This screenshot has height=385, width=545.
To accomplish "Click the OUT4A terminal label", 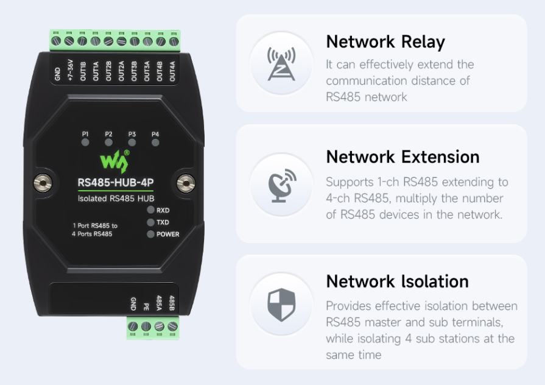I will click(x=172, y=71).
